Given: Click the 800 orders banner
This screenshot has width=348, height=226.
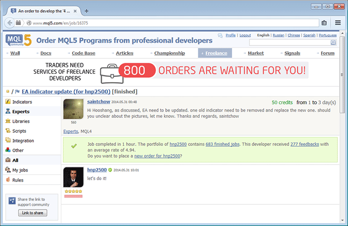Looking at the screenshot, I should [171, 71].
